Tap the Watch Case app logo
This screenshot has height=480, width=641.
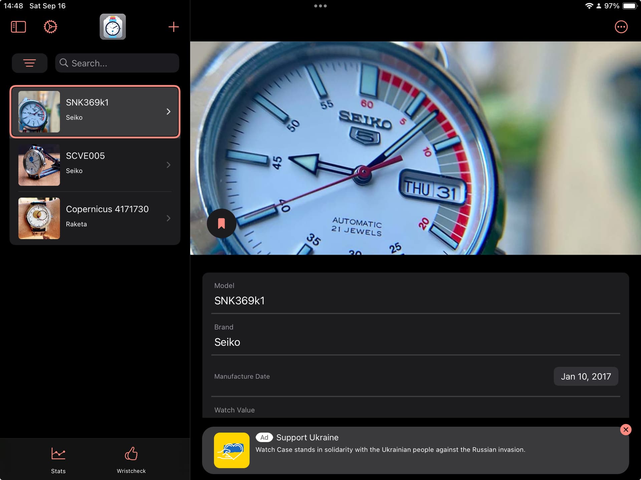[113, 27]
